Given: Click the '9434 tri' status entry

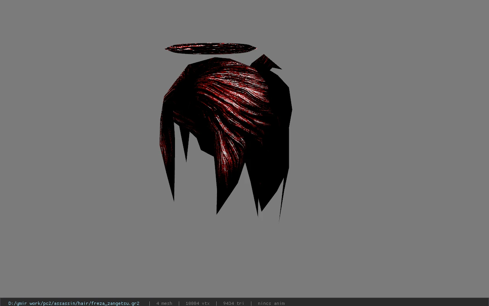Looking at the screenshot, I should [x=233, y=303].
